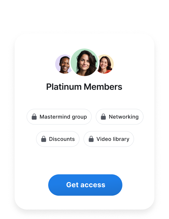Click the blue Get access button
This screenshot has height=219, width=169.
[x=85, y=185]
